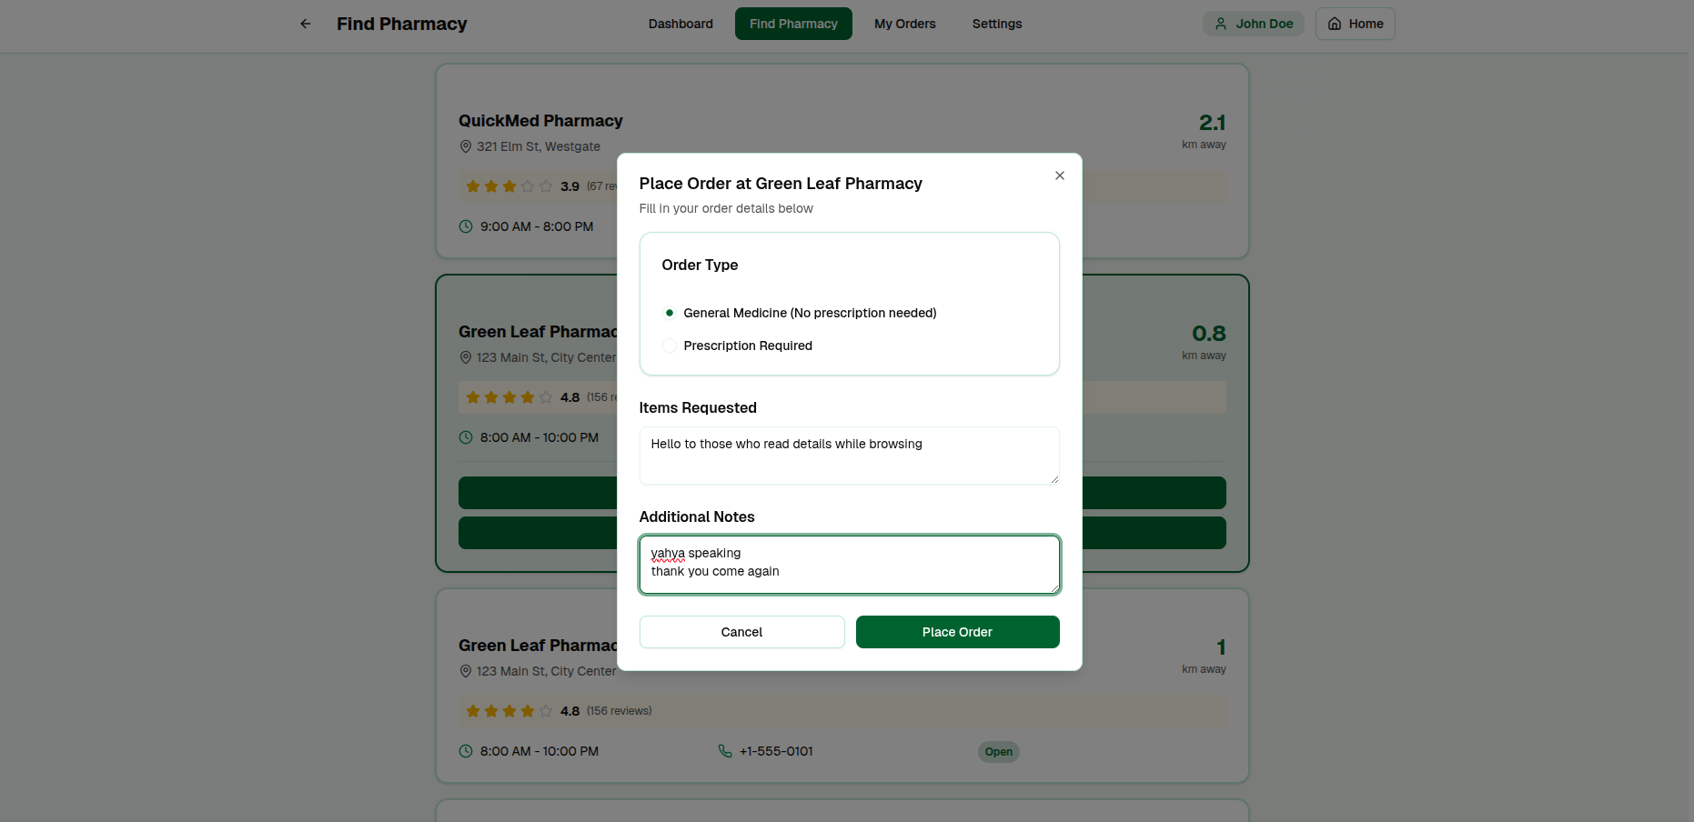
Task: Select General Medicine order type
Action: click(x=670, y=312)
